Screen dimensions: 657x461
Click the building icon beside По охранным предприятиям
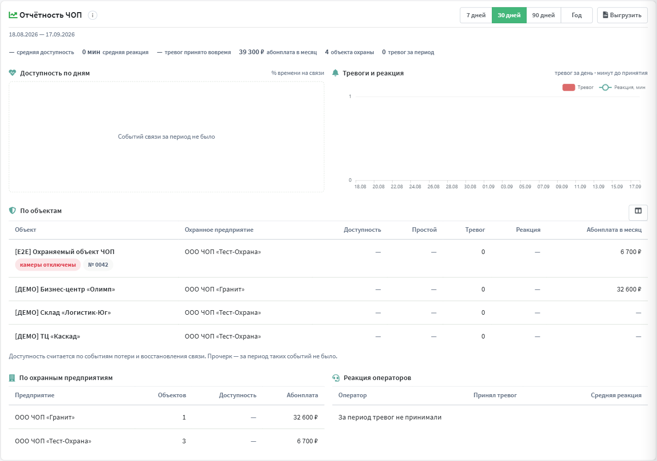[x=12, y=378]
